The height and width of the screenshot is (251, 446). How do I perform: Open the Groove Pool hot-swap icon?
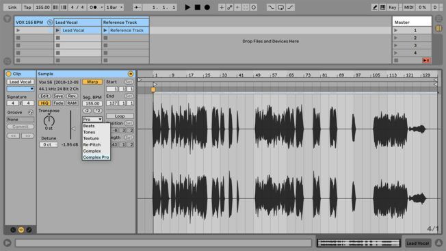30,112
